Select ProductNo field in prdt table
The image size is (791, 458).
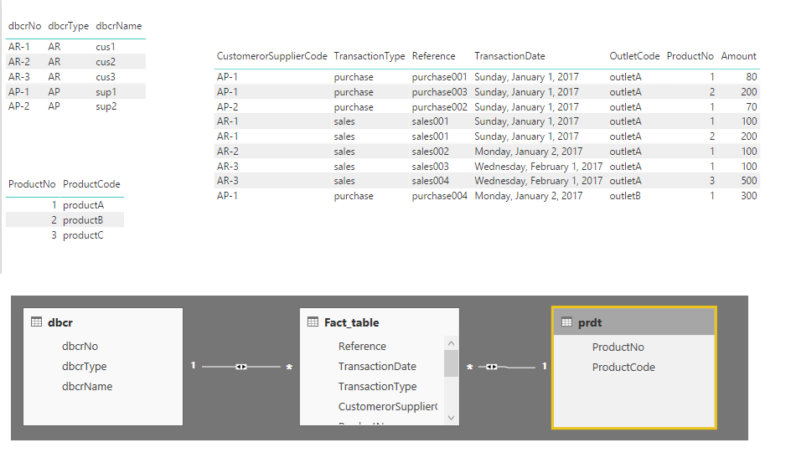(618, 347)
